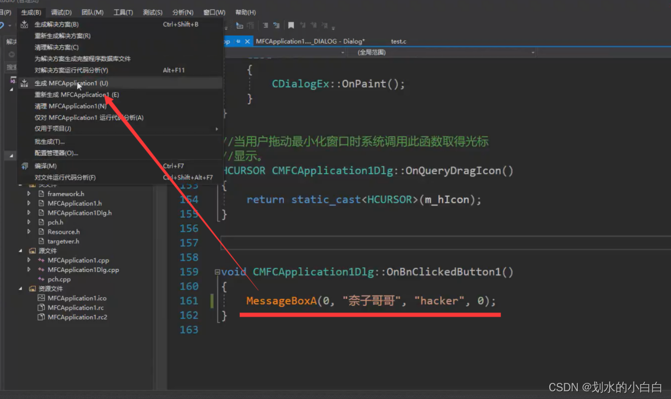This screenshot has height=399, width=671.
Task: Click the MFCApplication1.h file icon
Action: 41,203
